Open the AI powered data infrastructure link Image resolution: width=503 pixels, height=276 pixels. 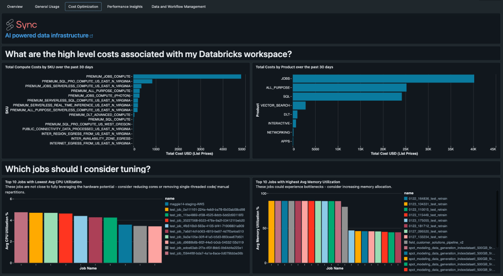coord(47,36)
